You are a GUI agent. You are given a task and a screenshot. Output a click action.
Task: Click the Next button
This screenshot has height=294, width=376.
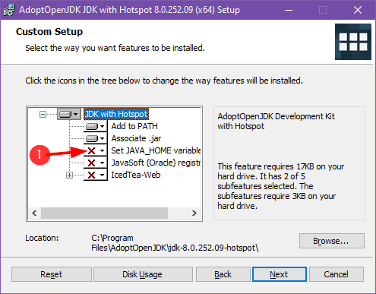(x=280, y=274)
